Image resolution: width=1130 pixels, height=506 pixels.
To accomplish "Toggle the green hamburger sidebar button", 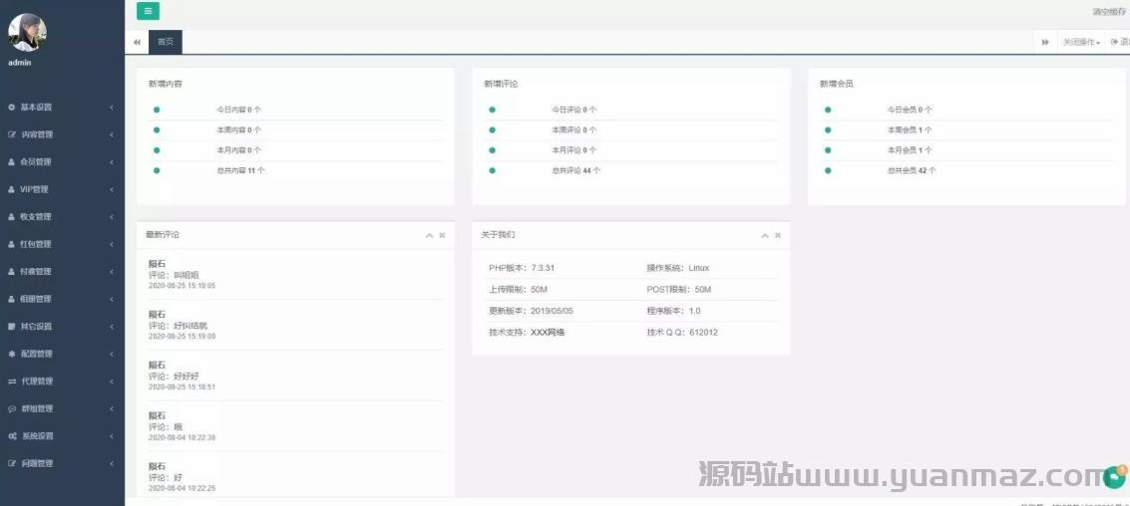I will 148,11.
